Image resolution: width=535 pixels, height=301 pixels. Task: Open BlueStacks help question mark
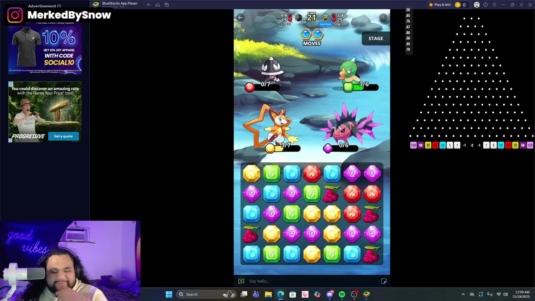[x=486, y=5]
